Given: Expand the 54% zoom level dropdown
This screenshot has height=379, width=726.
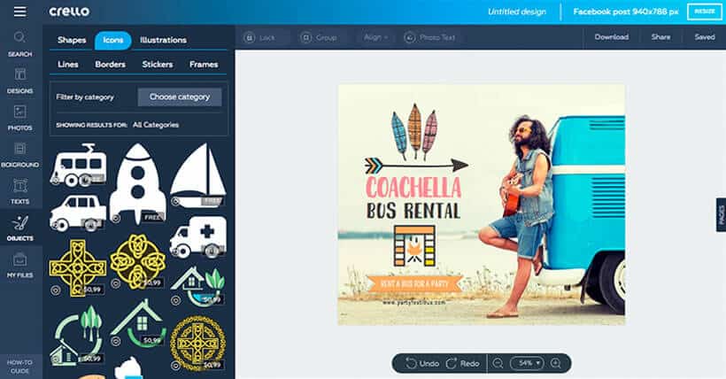Looking at the screenshot, I should coord(529,363).
